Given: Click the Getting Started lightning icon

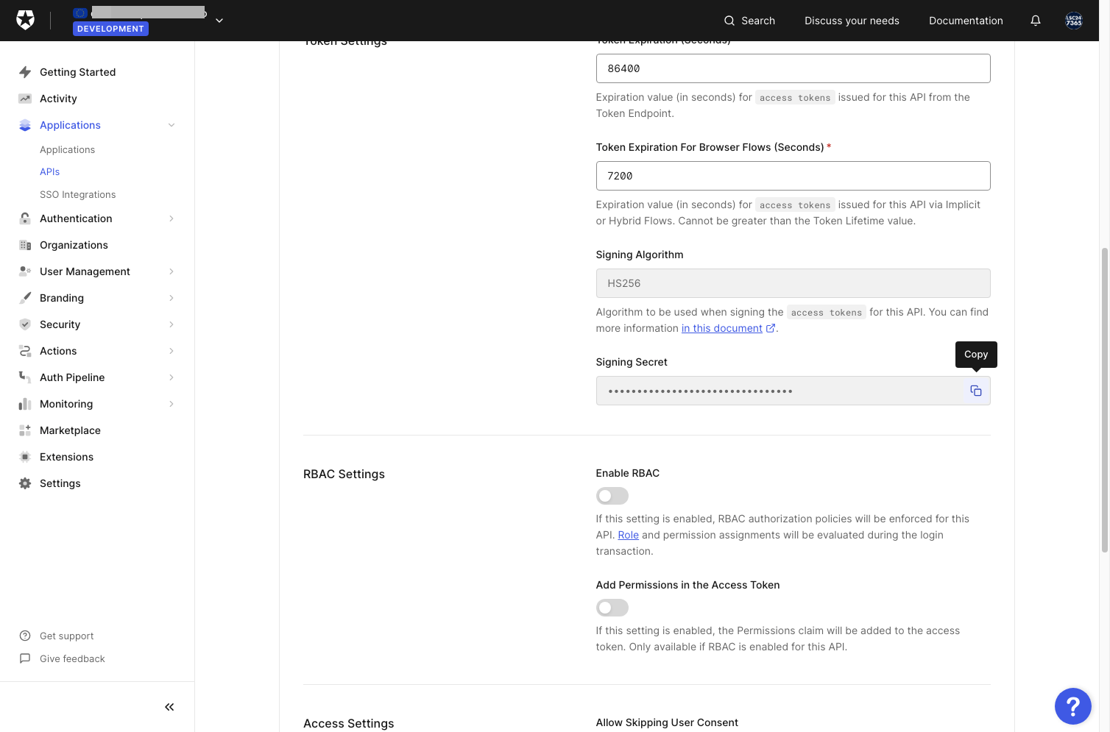Looking at the screenshot, I should click(25, 72).
